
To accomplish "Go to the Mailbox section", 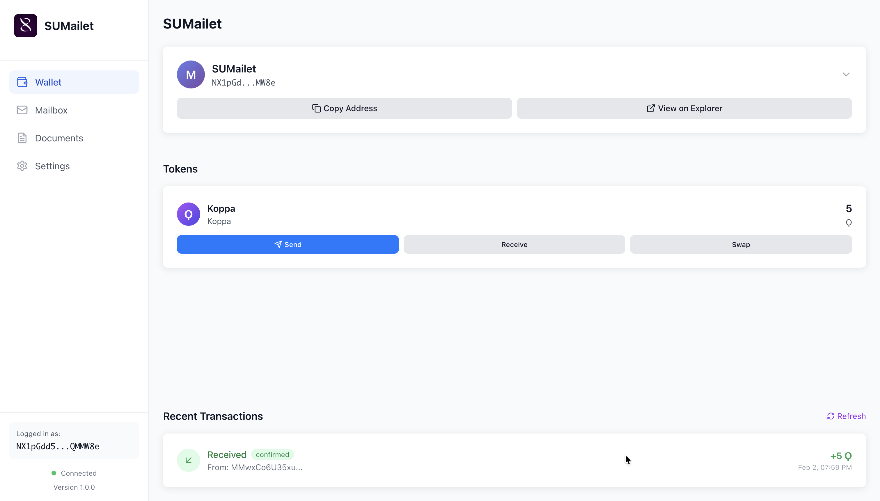I will 51,110.
